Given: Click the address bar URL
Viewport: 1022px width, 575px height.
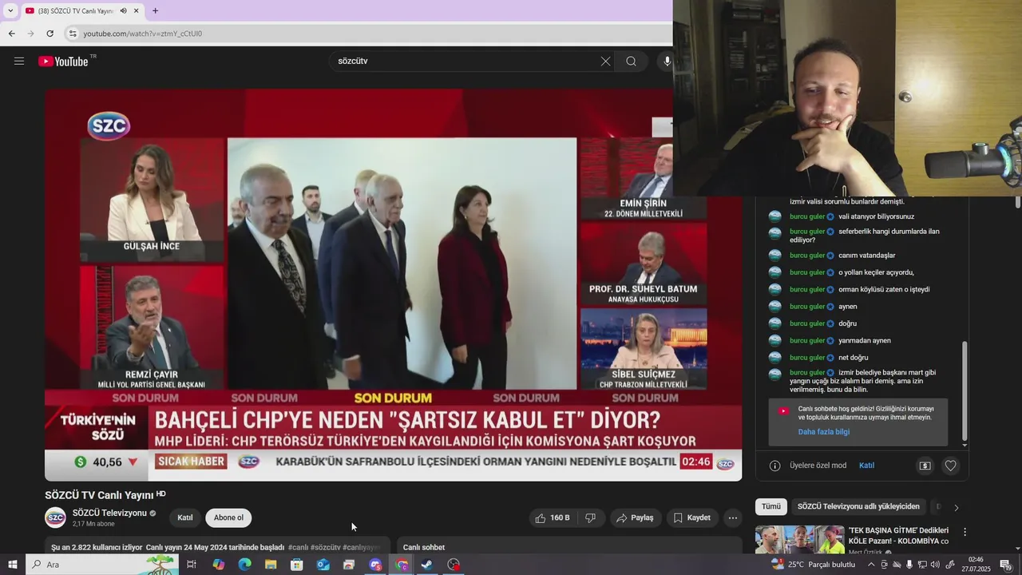Looking at the screenshot, I should (x=143, y=34).
